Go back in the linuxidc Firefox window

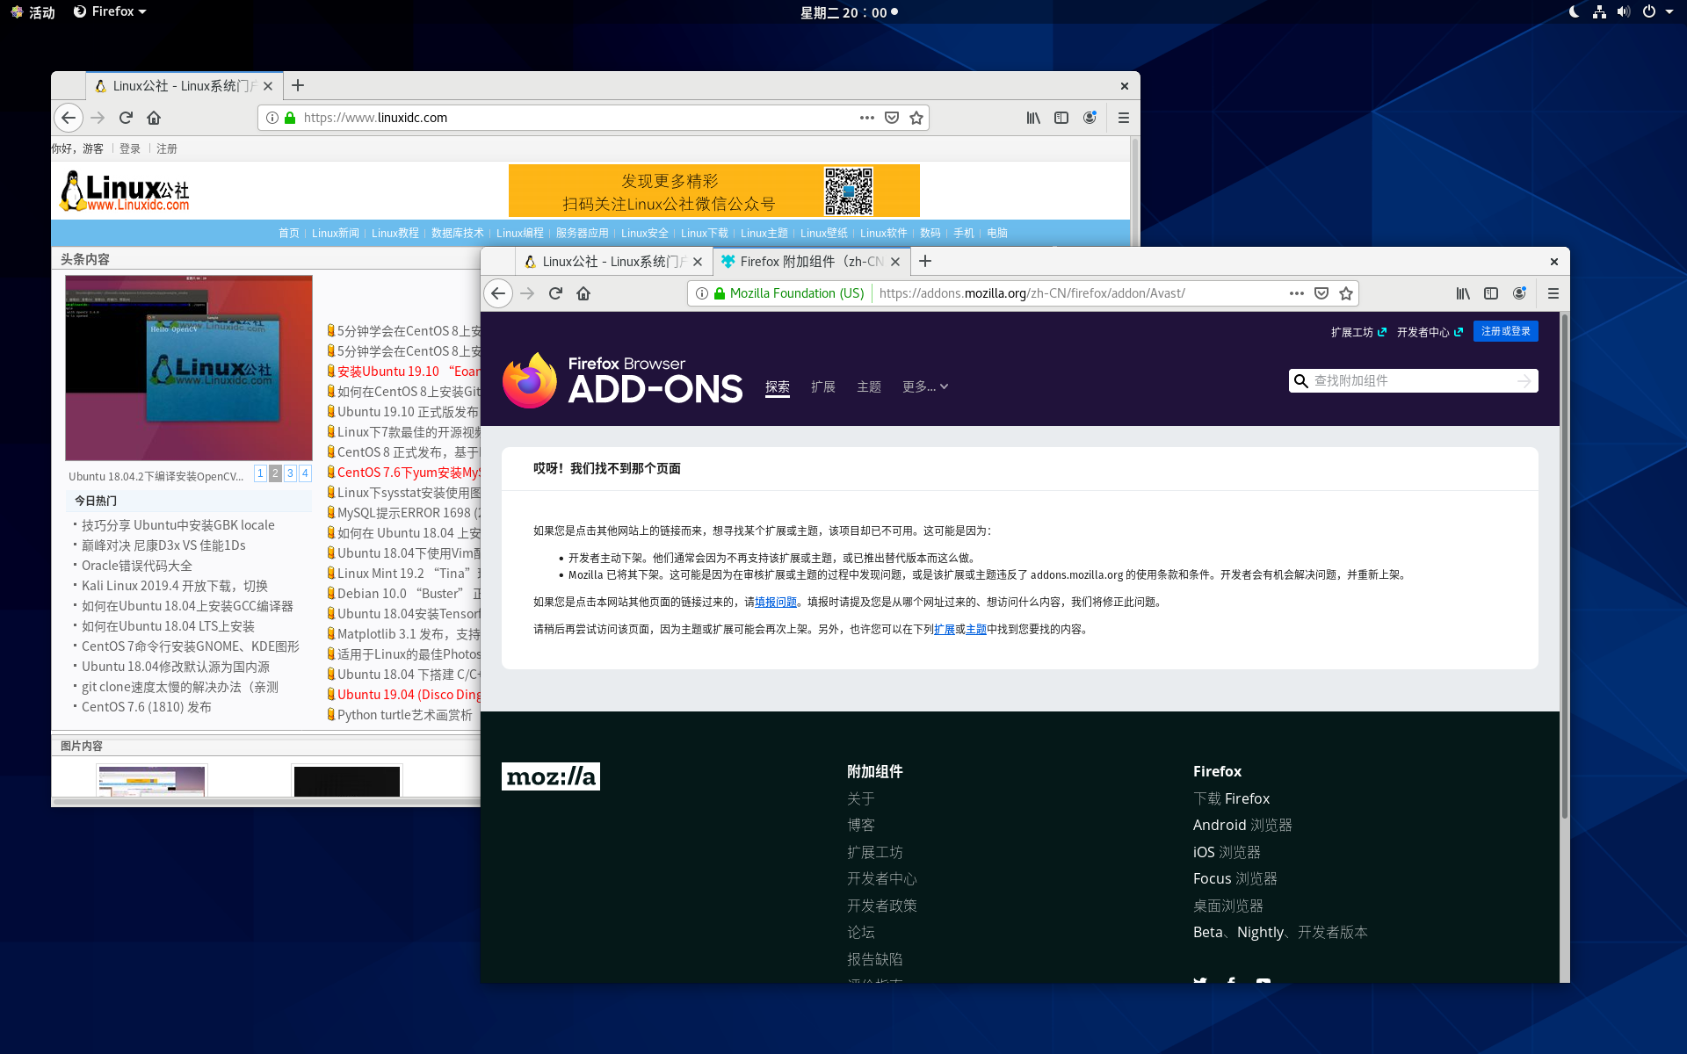point(69,118)
